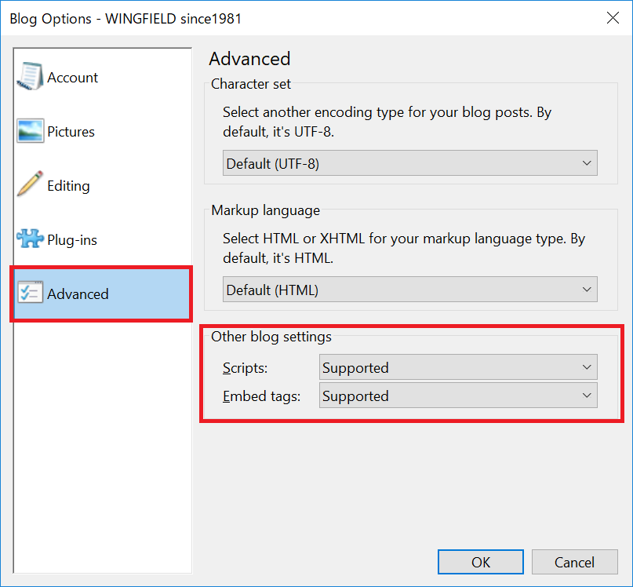Open the Default (HTML) markup language dropdown
This screenshot has height=587, width=633.
[409, 290]
